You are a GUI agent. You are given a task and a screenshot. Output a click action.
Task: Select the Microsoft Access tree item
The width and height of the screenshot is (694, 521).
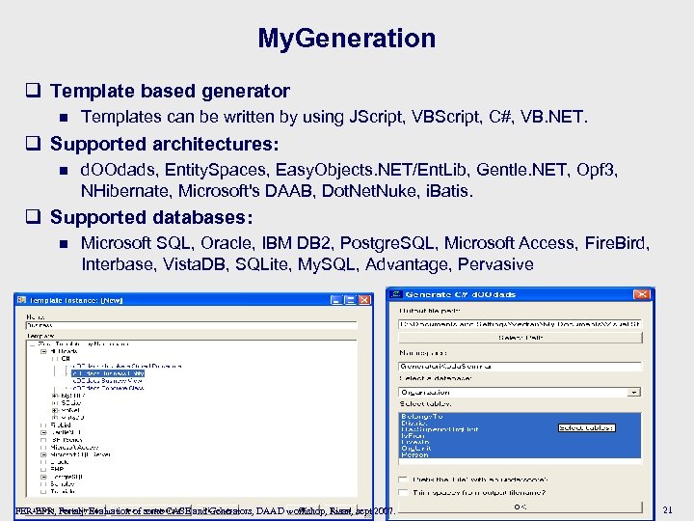74,448
